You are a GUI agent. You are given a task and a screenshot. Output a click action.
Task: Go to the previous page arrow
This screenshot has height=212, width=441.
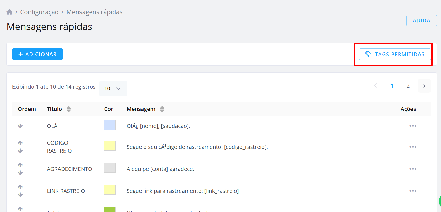point(376,86)
